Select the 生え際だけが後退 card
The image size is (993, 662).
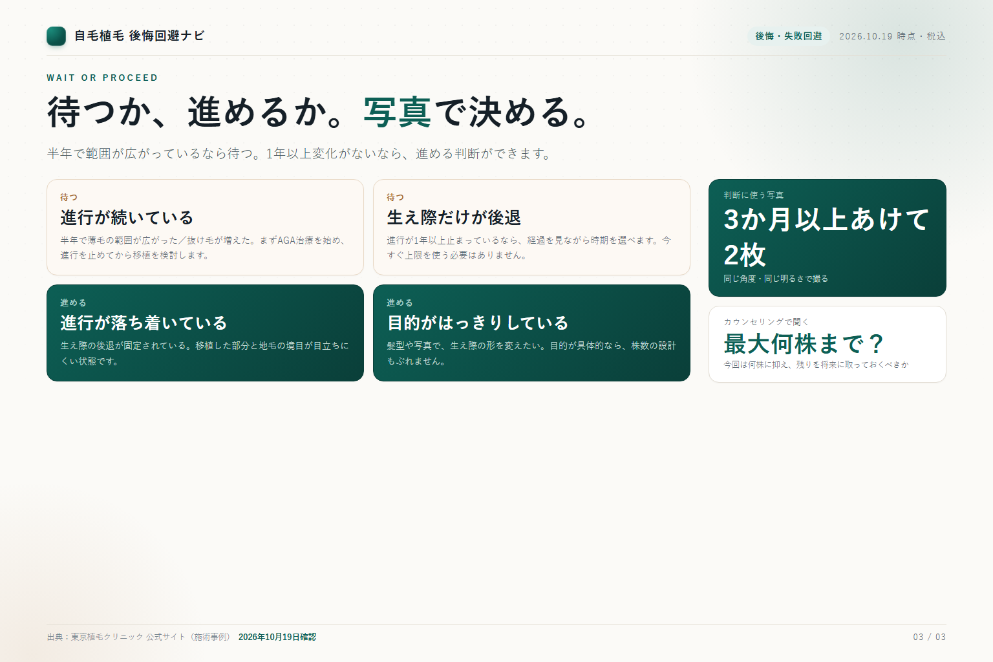pos(531,227)
